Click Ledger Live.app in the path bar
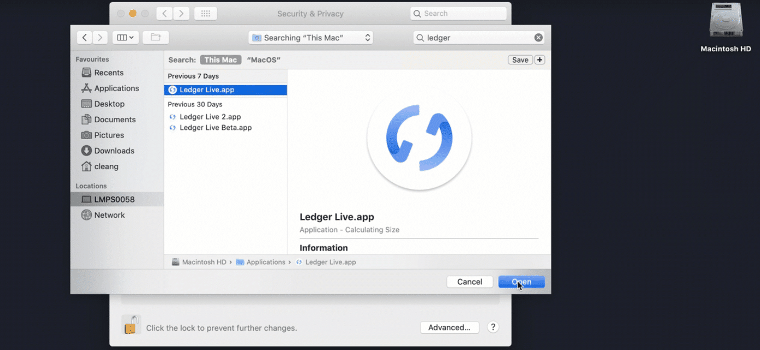760x350 pixels. pos(326,262)
